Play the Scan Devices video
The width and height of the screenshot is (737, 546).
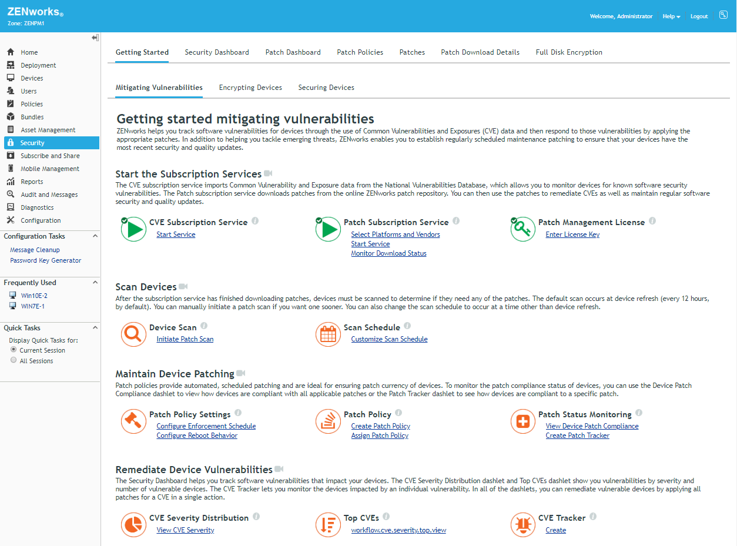click(183, 286)
